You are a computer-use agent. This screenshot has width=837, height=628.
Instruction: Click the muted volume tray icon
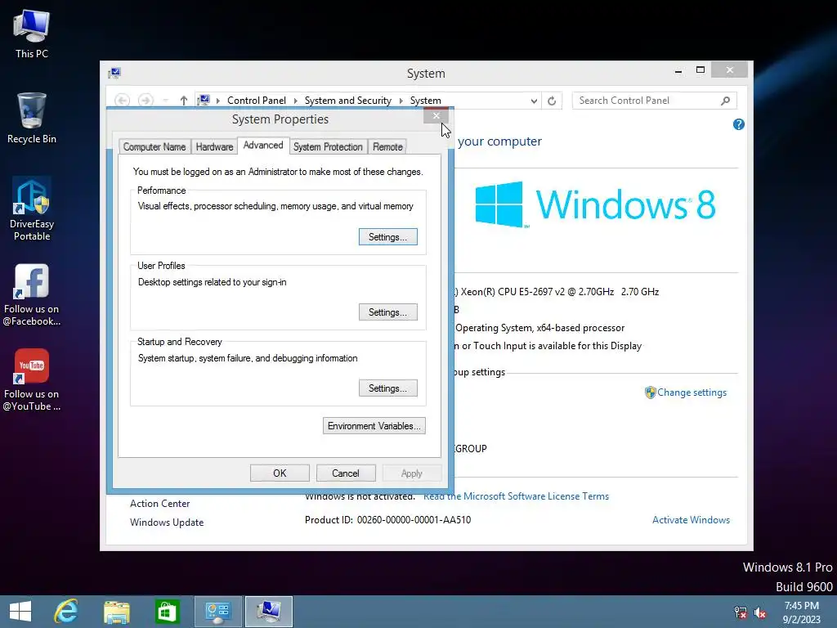(759, 612)
